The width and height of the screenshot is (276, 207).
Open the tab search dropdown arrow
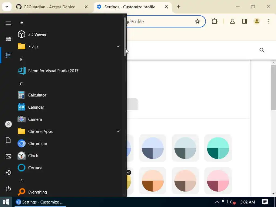pos(7,7)
